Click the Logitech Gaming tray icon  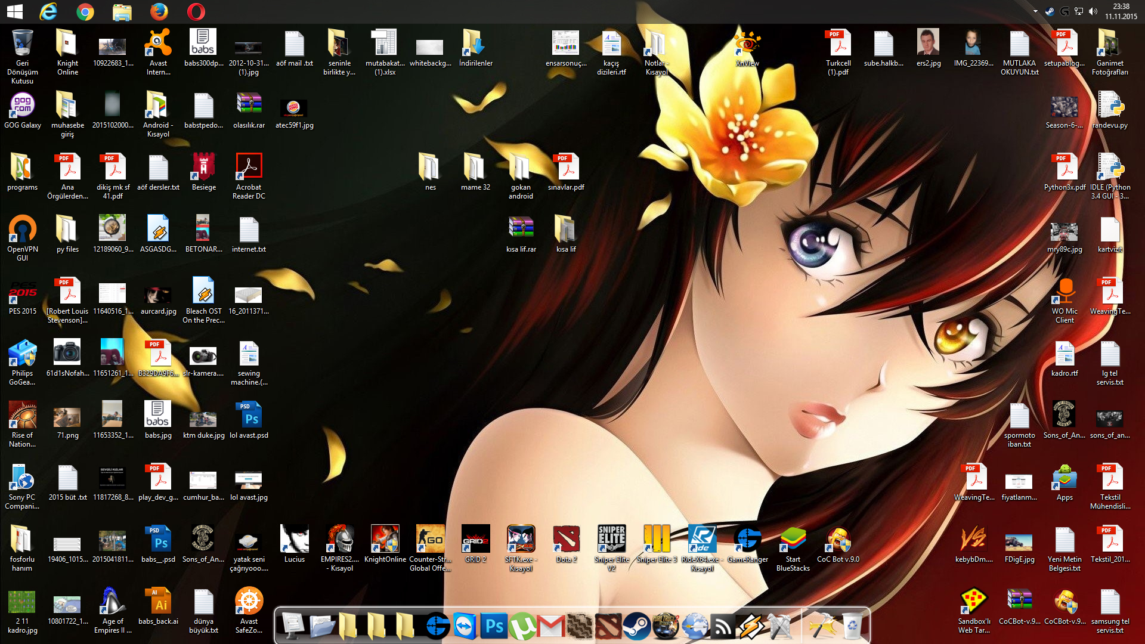1064,11
